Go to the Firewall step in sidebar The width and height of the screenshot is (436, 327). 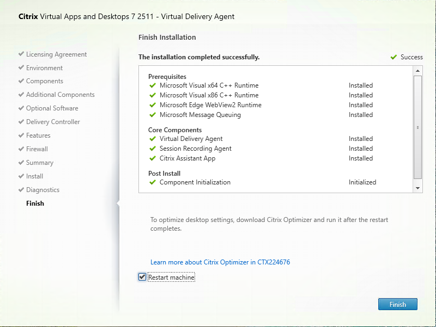pos(37,149)
